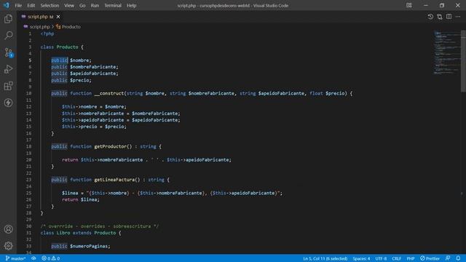
Task: Click the publish/sync changes cloud icon
Action: pyautogui.click(x=33, y=258)
